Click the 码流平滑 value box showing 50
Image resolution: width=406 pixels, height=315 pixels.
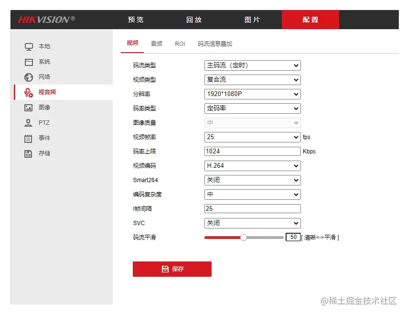pos(293,237)
